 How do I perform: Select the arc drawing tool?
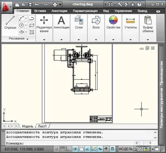[x=21, y=18]
